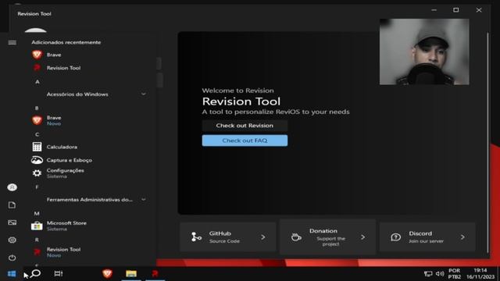Click the Donation coffee cup icon
Viewport: 500px width, 281px height.
(296, 237)
